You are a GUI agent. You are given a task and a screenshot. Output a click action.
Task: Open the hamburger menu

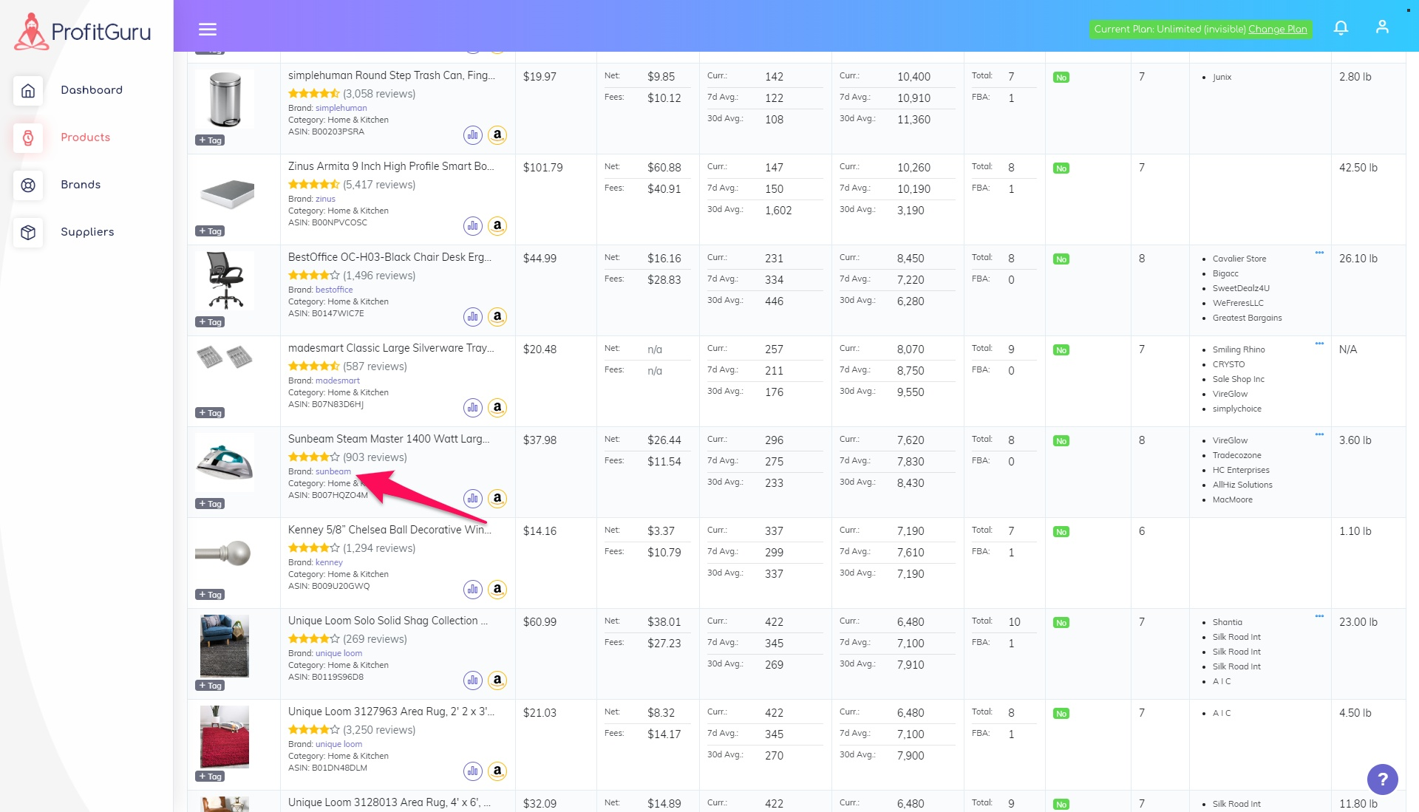click(208, 29)
